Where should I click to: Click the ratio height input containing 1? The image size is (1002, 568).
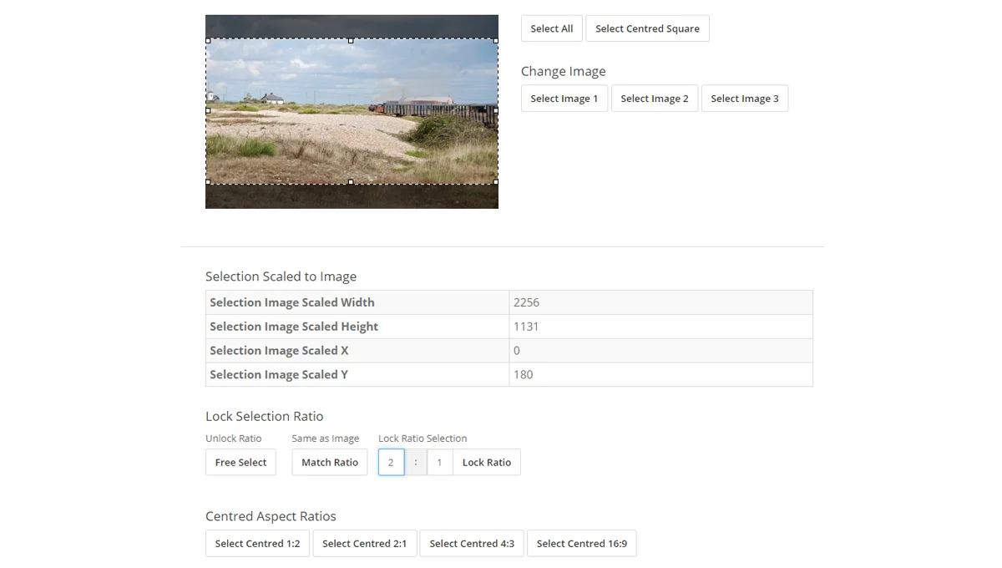click(439, 463)
